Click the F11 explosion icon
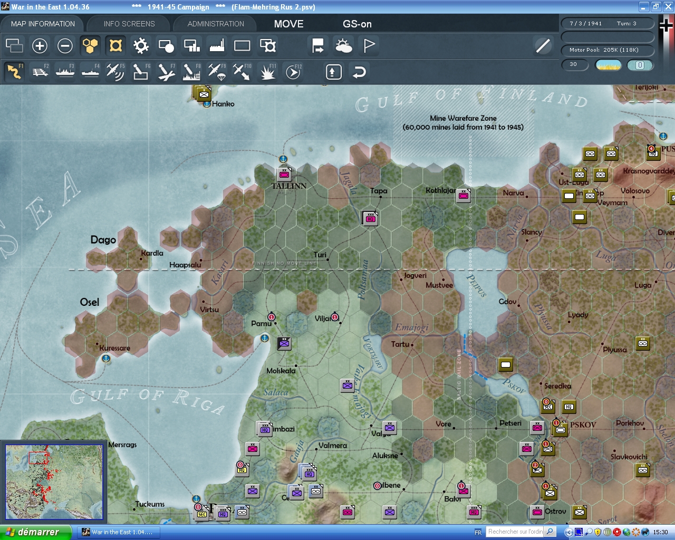 (267, 72)
